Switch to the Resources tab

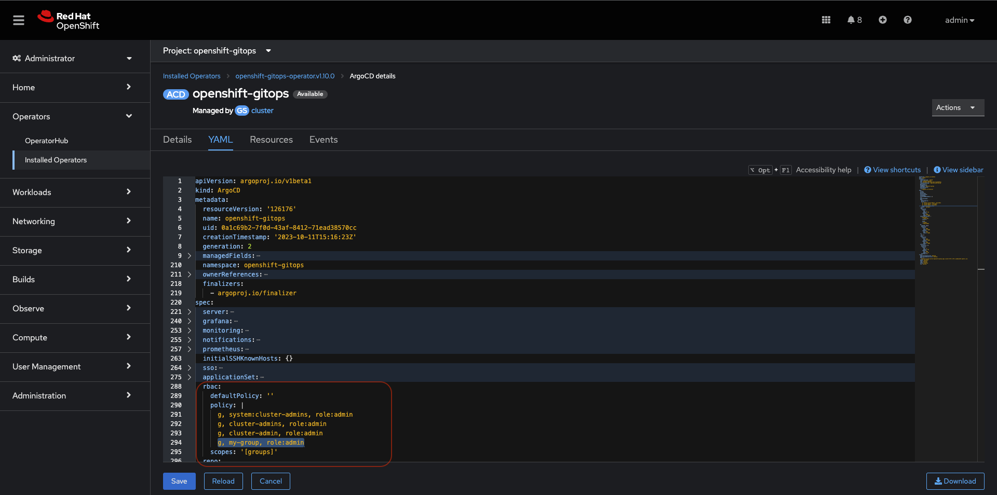pos(271,140)
